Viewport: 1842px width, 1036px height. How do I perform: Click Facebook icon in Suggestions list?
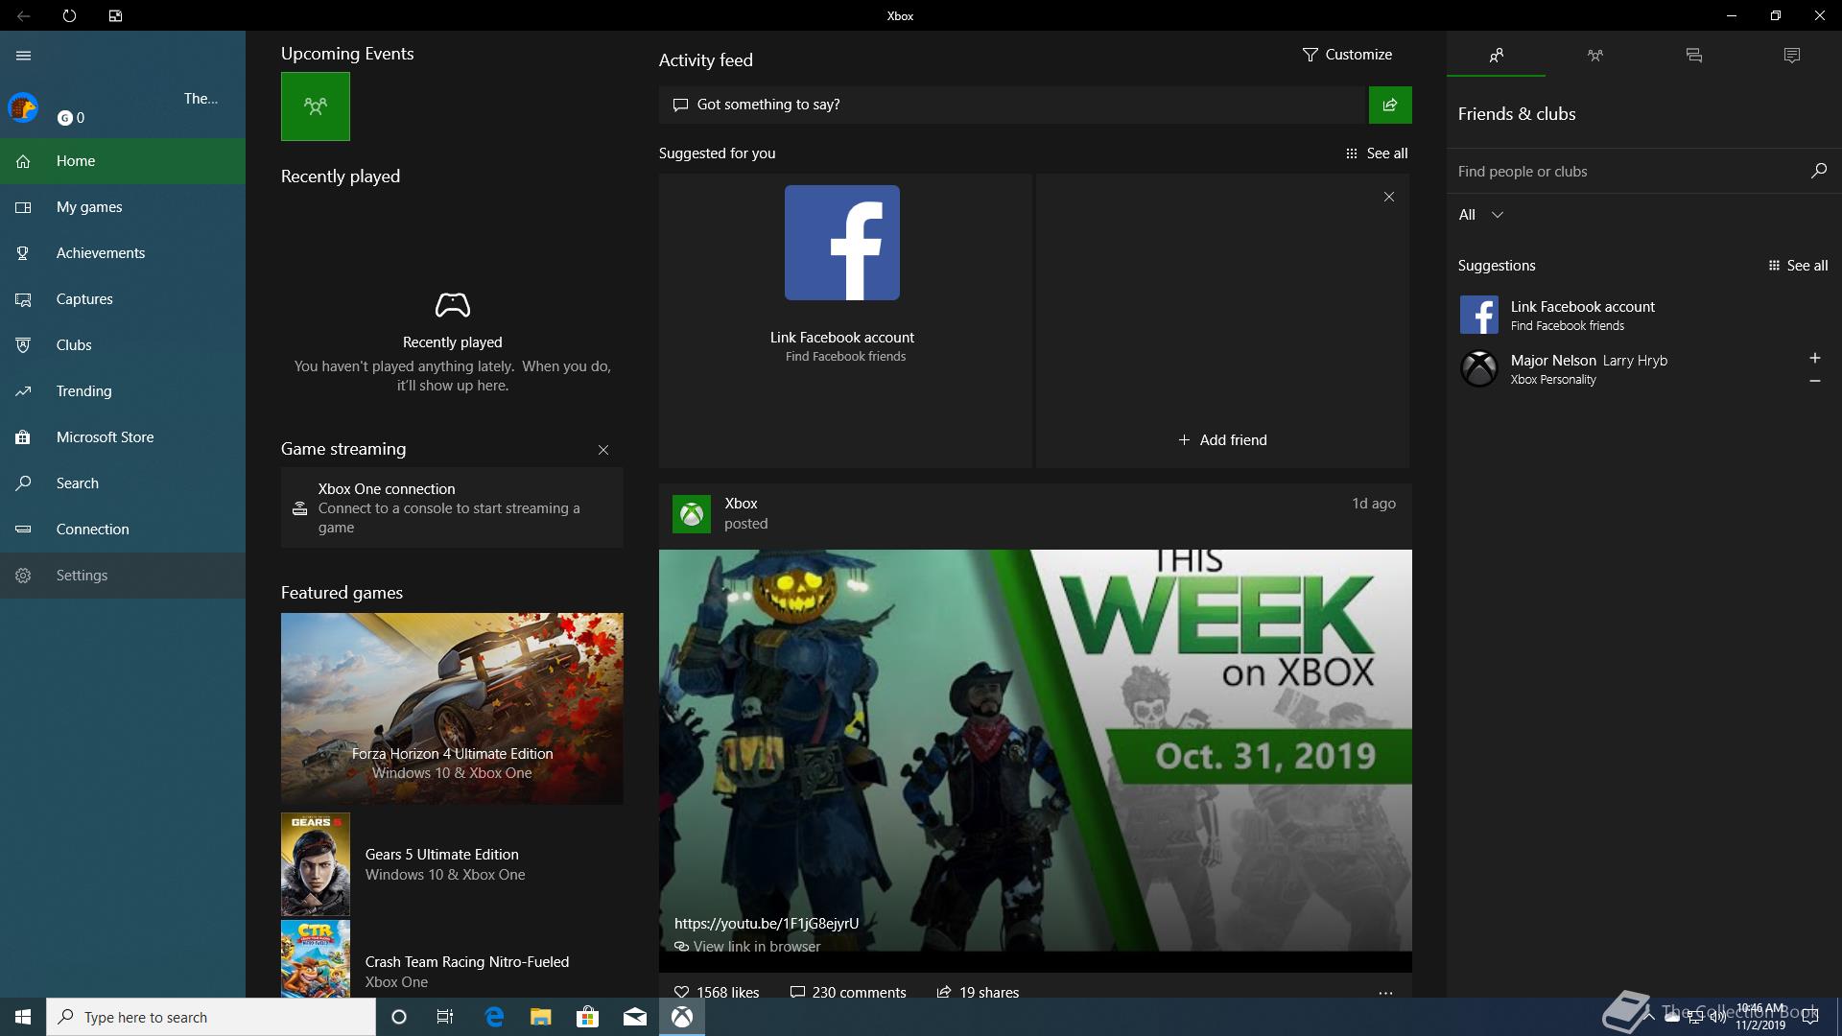(x=1479, y=315)
